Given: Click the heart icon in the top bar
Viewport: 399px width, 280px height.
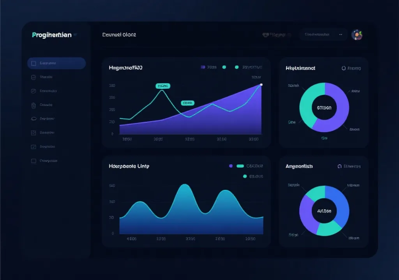Looking at the screenshot, I should pyautogui.click(x=266, y=35).
